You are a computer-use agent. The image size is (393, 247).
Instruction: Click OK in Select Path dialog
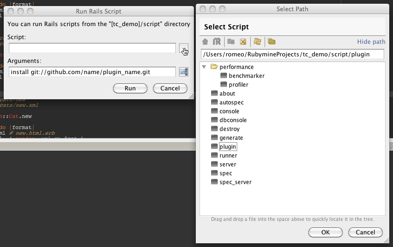(325, 232)
